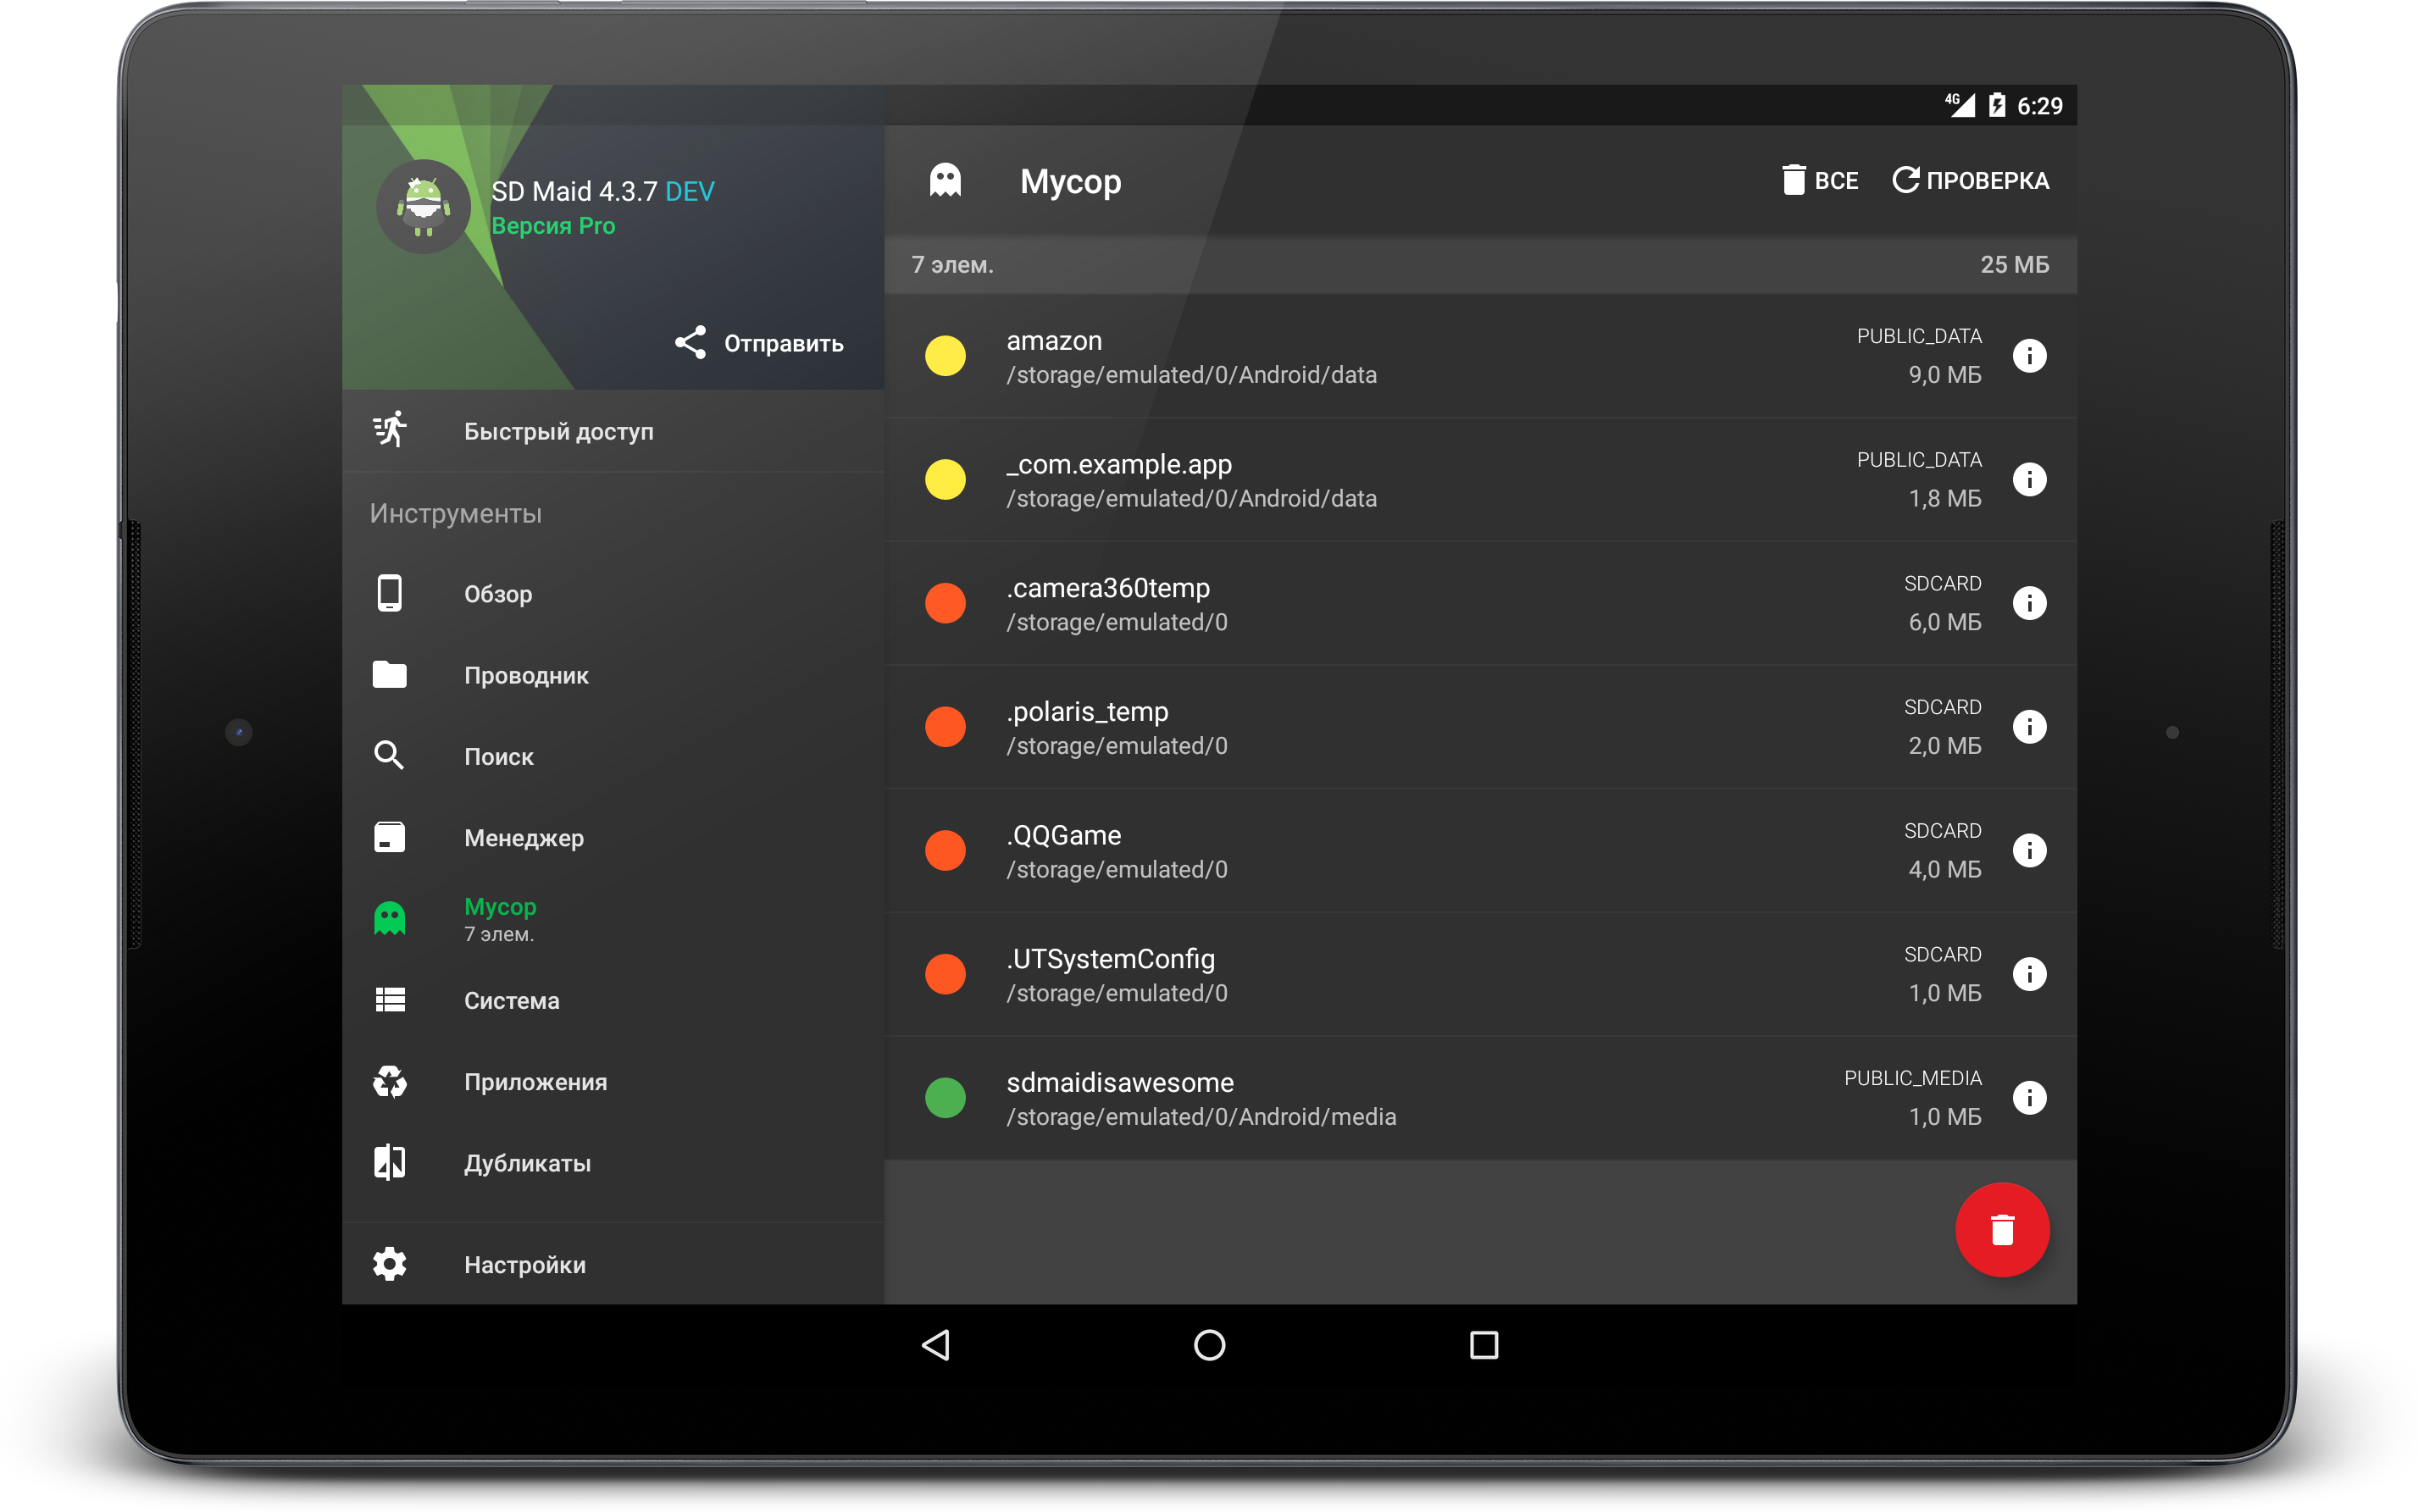Open info for .UTSystemConfig entry

[2029, 974]
